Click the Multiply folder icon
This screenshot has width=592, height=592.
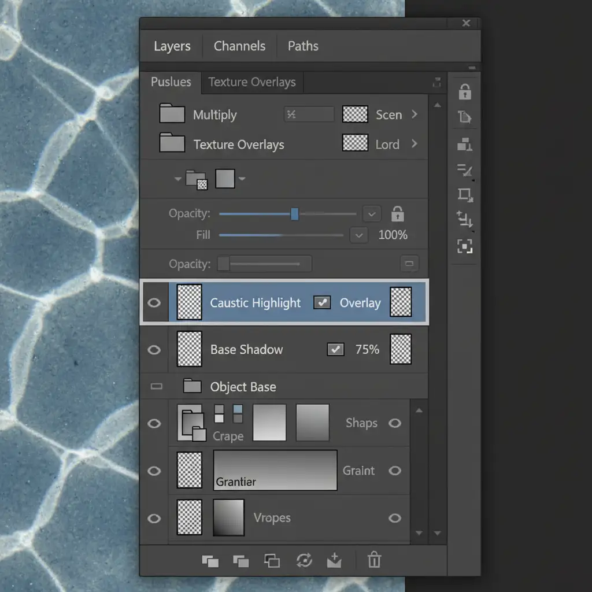pyautogui.click(x=172, y=114)
